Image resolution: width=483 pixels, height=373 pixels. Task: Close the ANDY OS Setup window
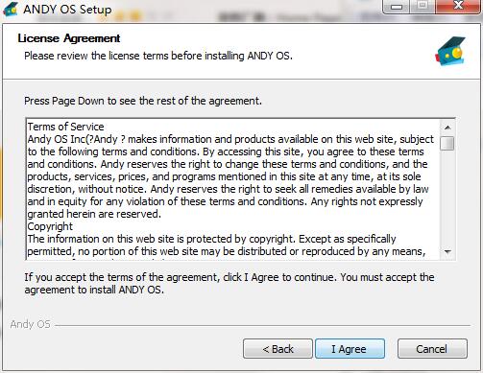pos(458,7)
